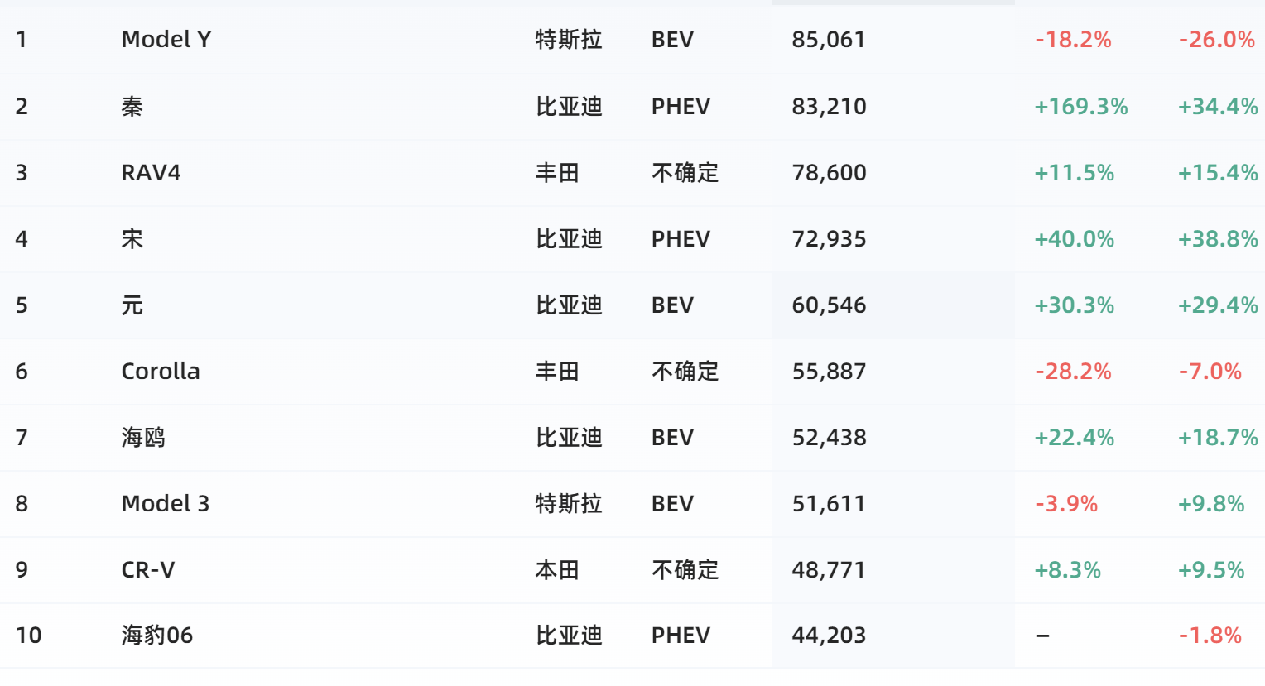Select the 元 model name
Viewport: 1265px width, 686px height.
(x=132, y=305)
